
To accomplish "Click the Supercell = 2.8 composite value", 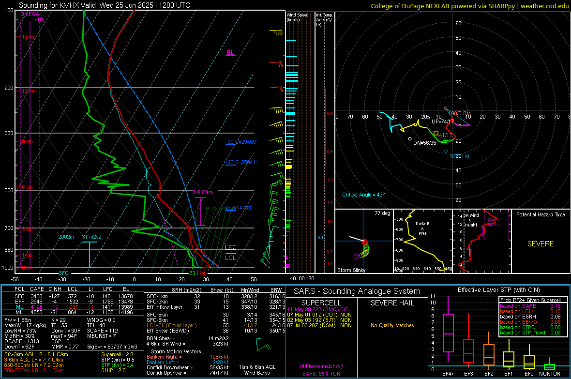I will click(117, 354).
